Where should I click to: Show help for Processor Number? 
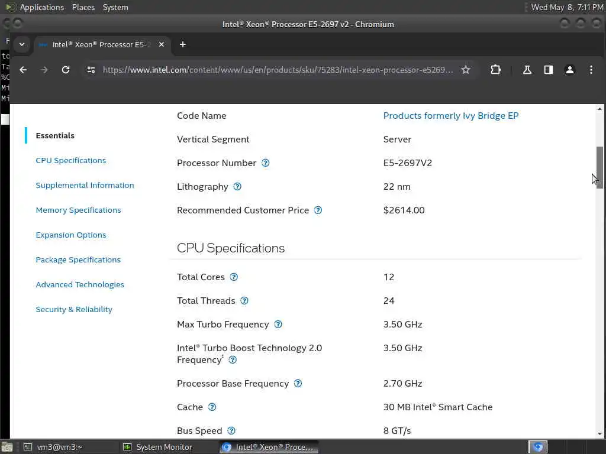pos(266,163)
